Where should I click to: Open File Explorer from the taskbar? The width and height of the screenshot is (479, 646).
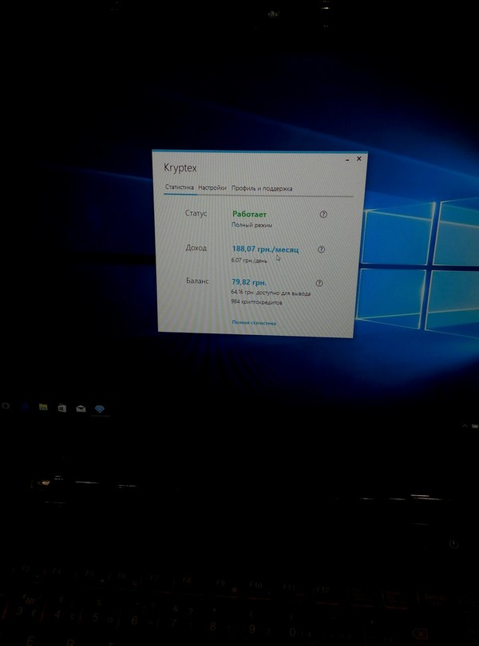43,408
